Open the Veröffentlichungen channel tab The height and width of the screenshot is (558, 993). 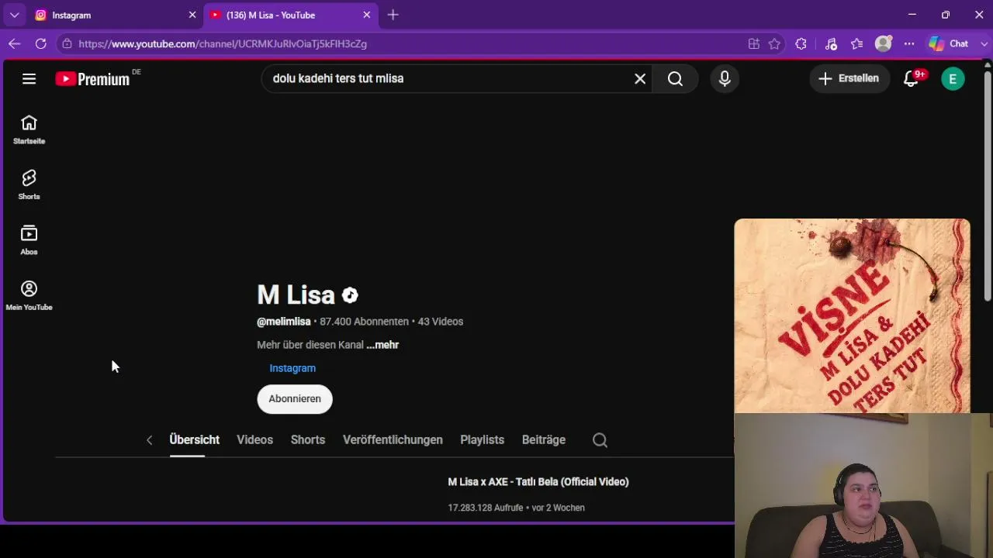click(393, 440)
